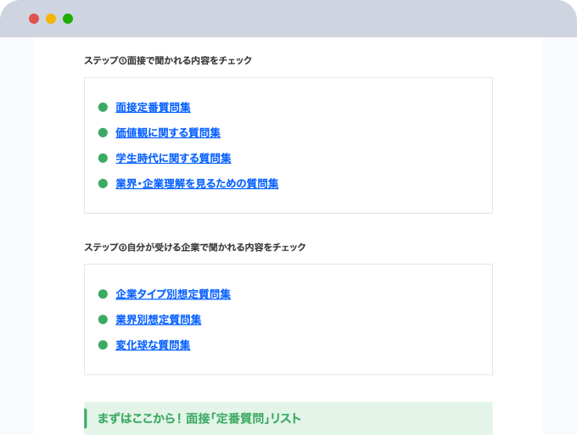The height and width of the screenshot is (435, 577).
Task: Maximize the window with the green button
Action: [x=68, y=19]
